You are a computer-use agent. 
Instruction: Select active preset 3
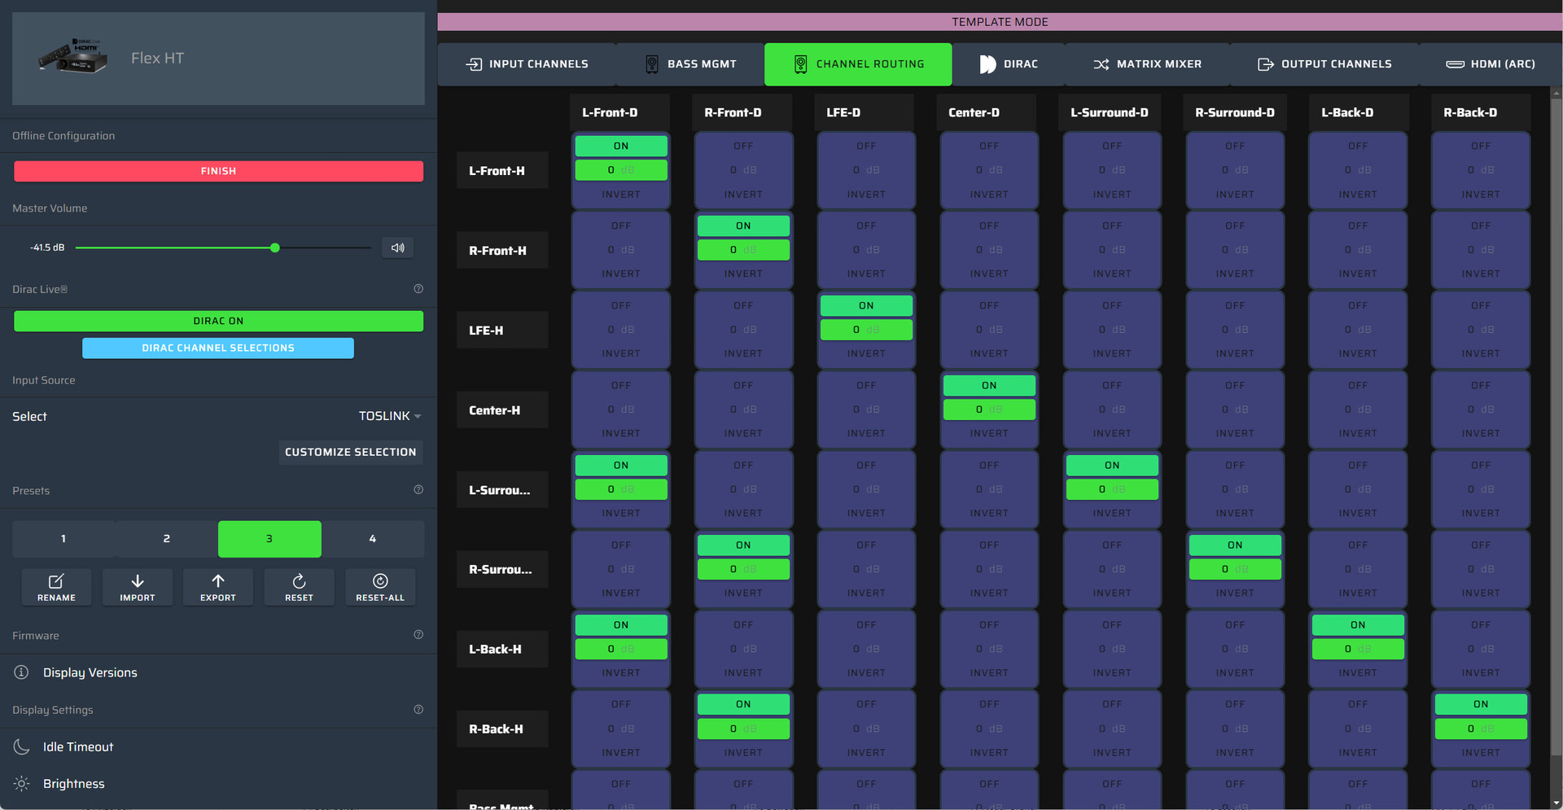(x=269, y=539)
